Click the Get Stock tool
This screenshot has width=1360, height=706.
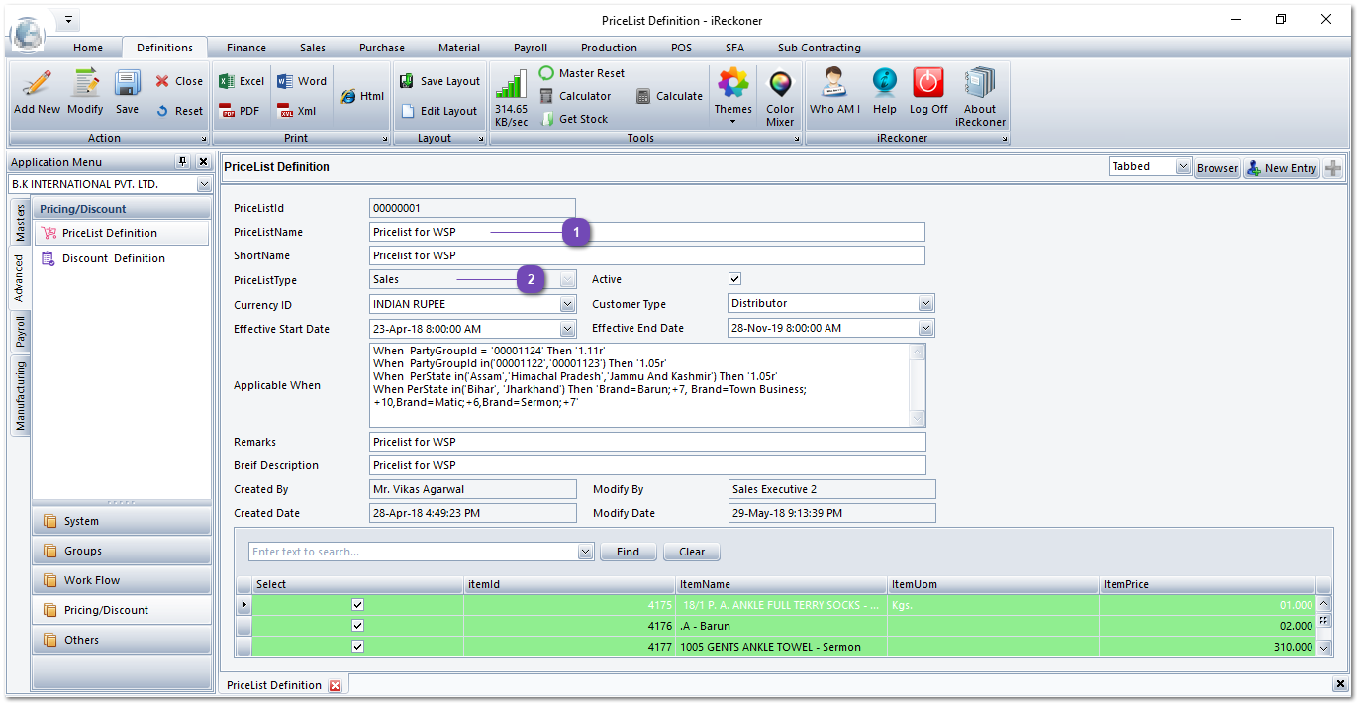(574, 119)
